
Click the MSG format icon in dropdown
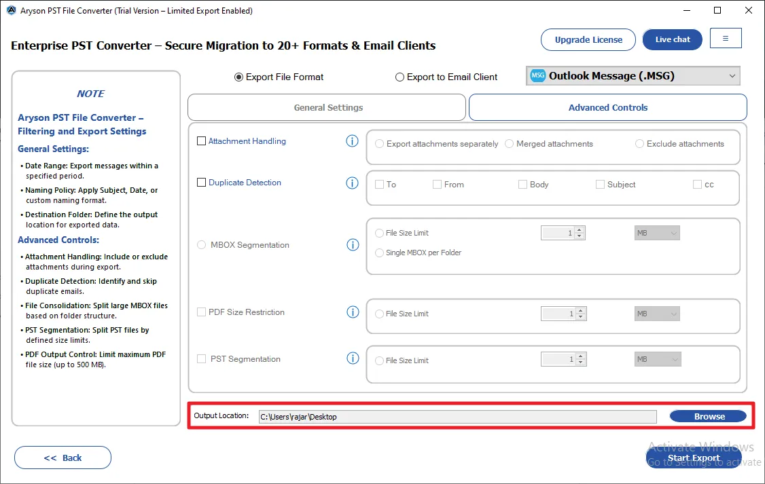(x=537, y=75)
